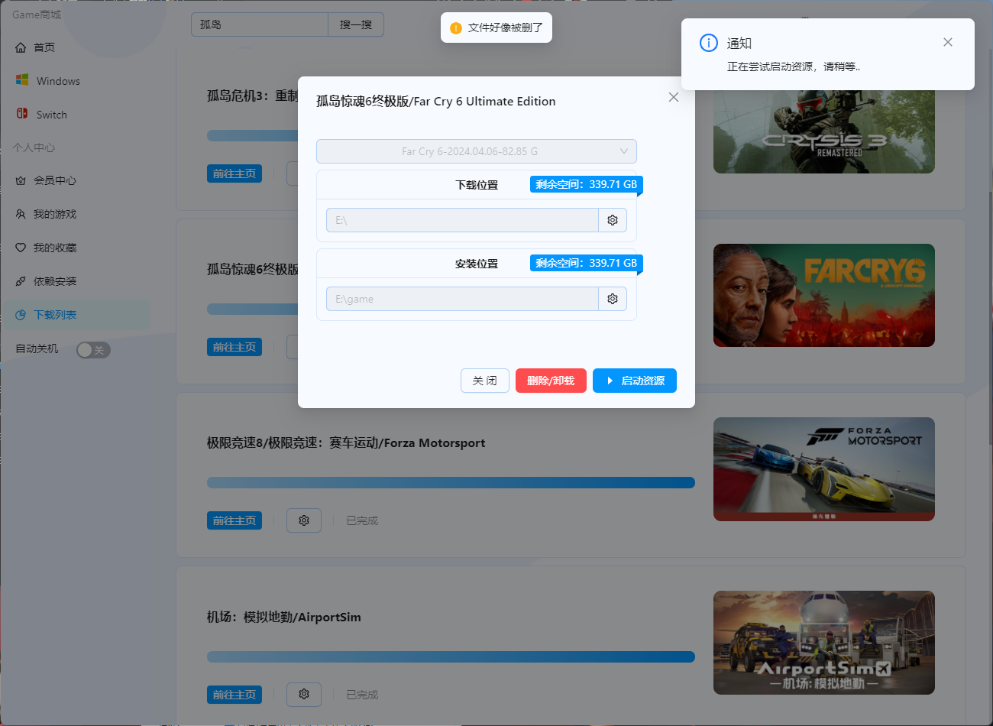Open the AirportSim cover thumbnail

click(824, 643)
